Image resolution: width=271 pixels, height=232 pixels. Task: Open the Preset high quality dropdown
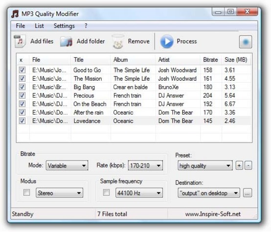coord(205,165)
